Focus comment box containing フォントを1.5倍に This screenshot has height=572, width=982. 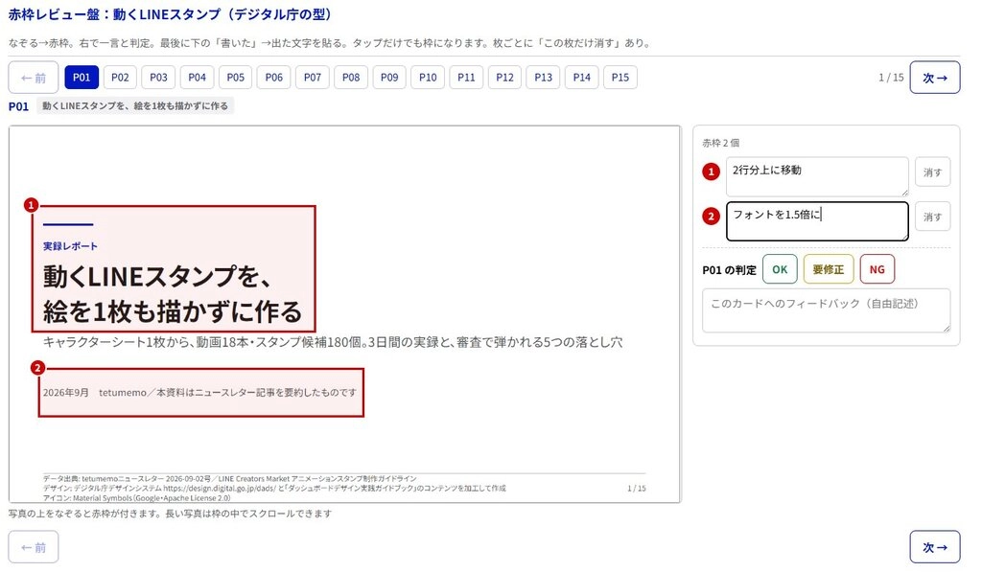pyautogui.click(x=817, y=221)
